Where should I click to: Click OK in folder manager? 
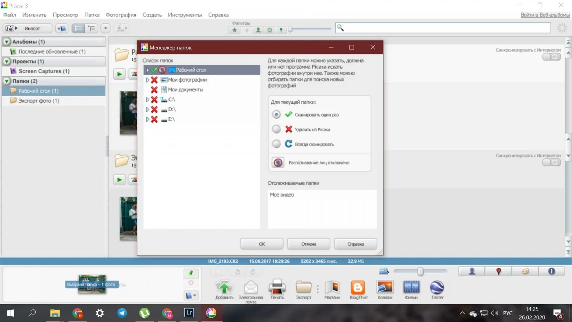[262, 244]
